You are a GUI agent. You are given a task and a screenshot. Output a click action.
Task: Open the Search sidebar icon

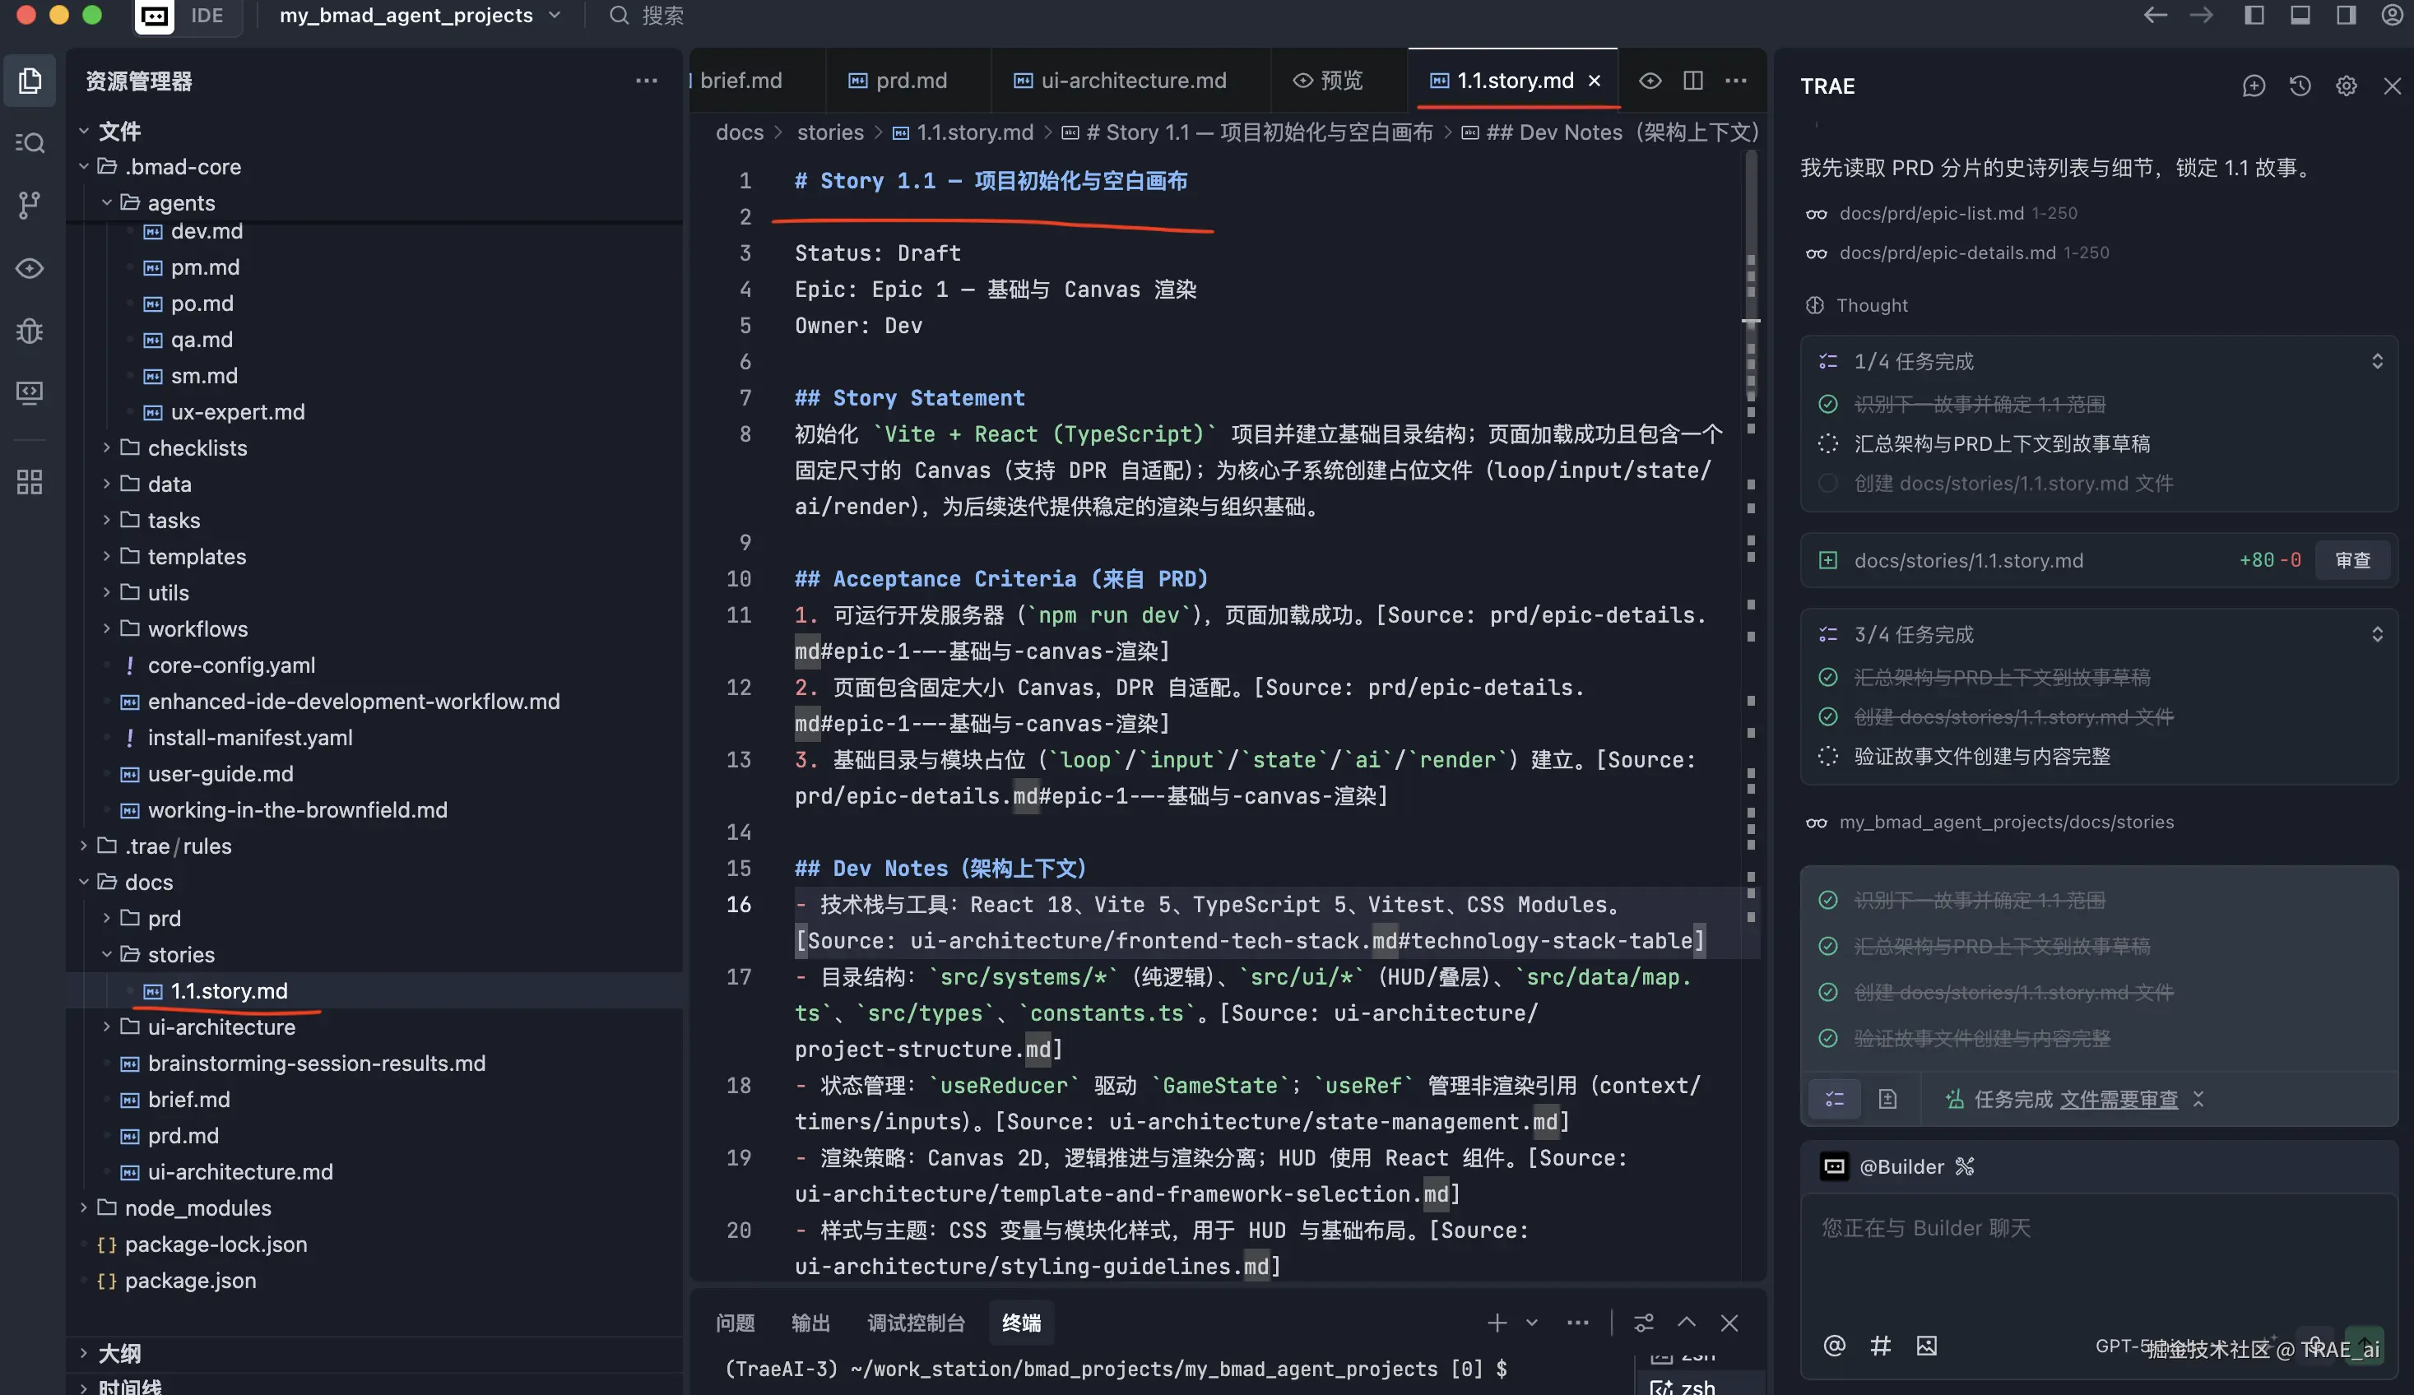tap(30, 142)
